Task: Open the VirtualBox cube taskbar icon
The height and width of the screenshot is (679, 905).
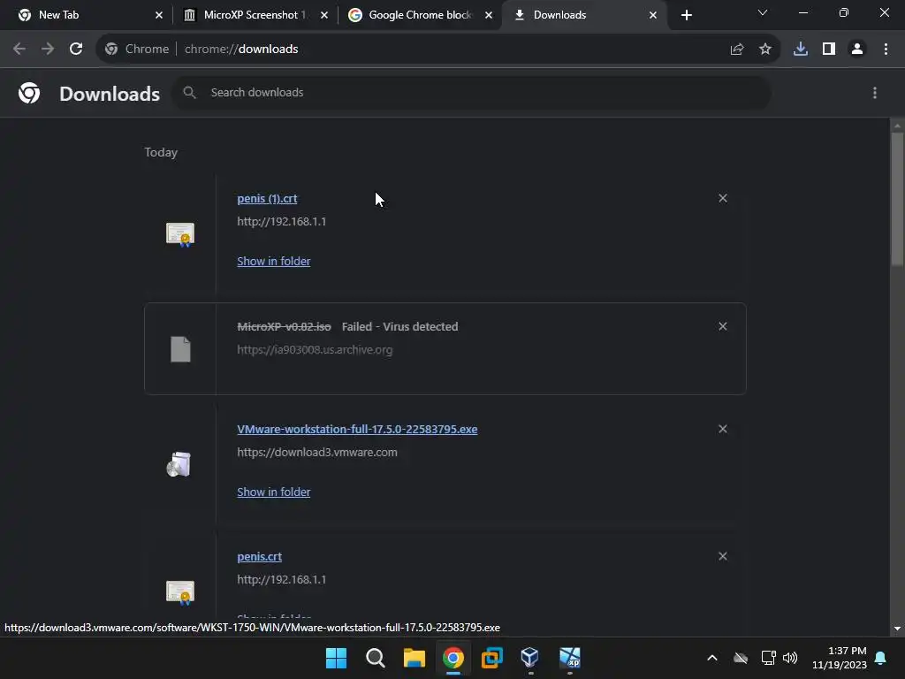Action: click(x=529, y=658)
